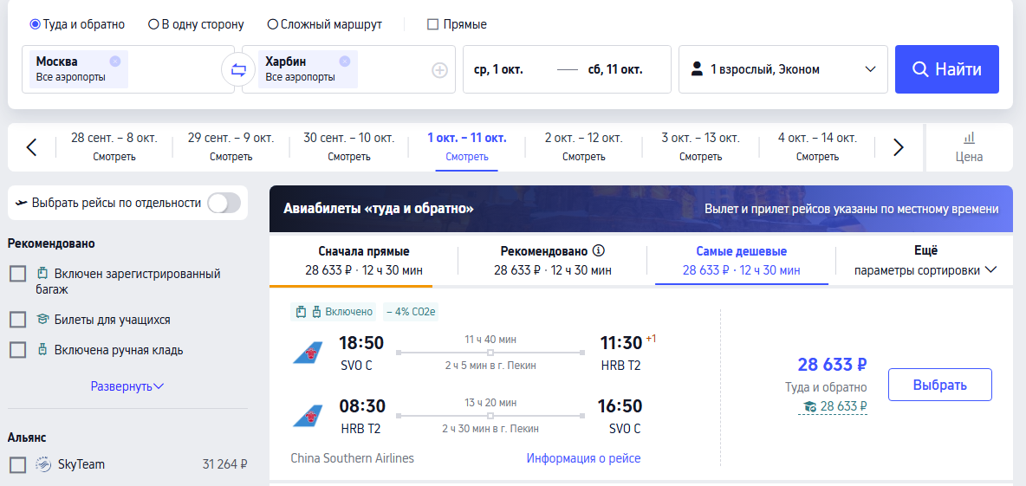Show later dates with right arrow
1026x486 pixels.
899,147
